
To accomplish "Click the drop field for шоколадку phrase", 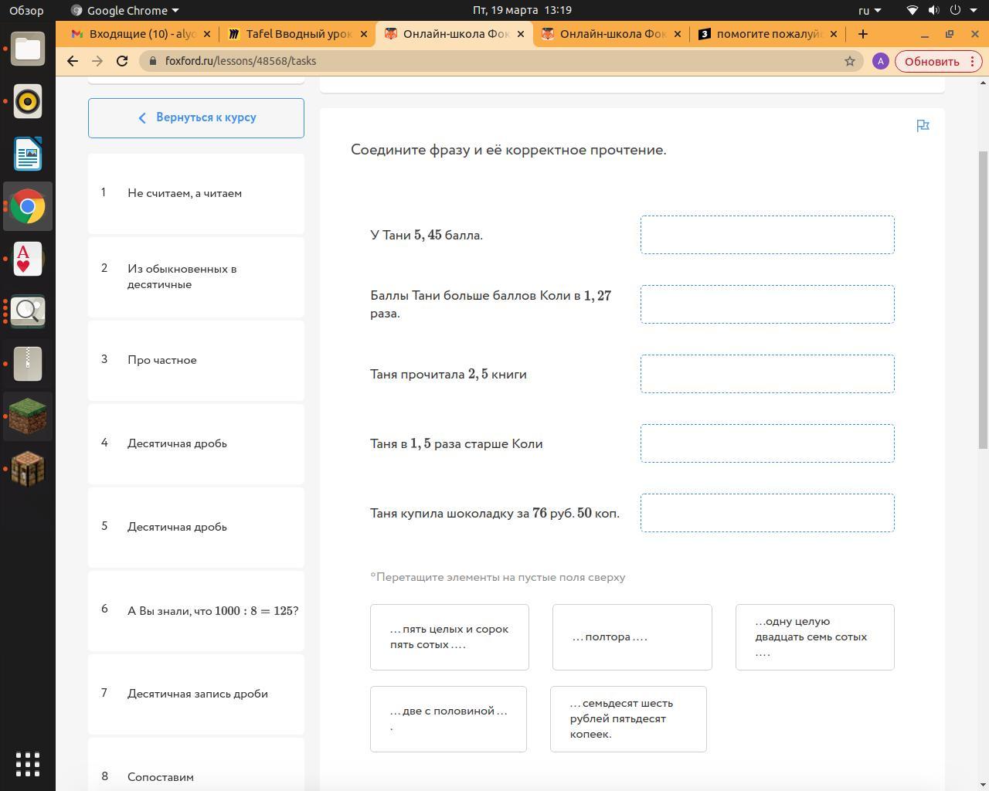I will coord(767,513).
